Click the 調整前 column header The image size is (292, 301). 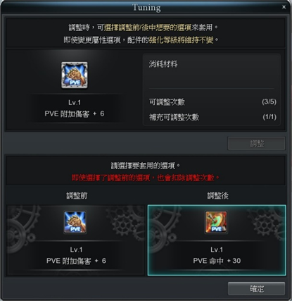[77, 195]
